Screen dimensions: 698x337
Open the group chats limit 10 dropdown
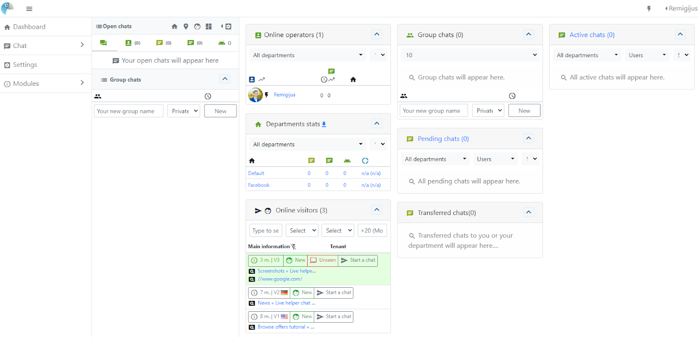[470, 55]
